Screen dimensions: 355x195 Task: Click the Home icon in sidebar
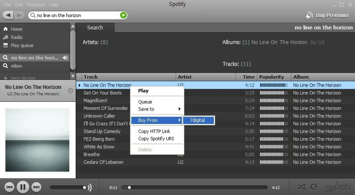point(5,29)
